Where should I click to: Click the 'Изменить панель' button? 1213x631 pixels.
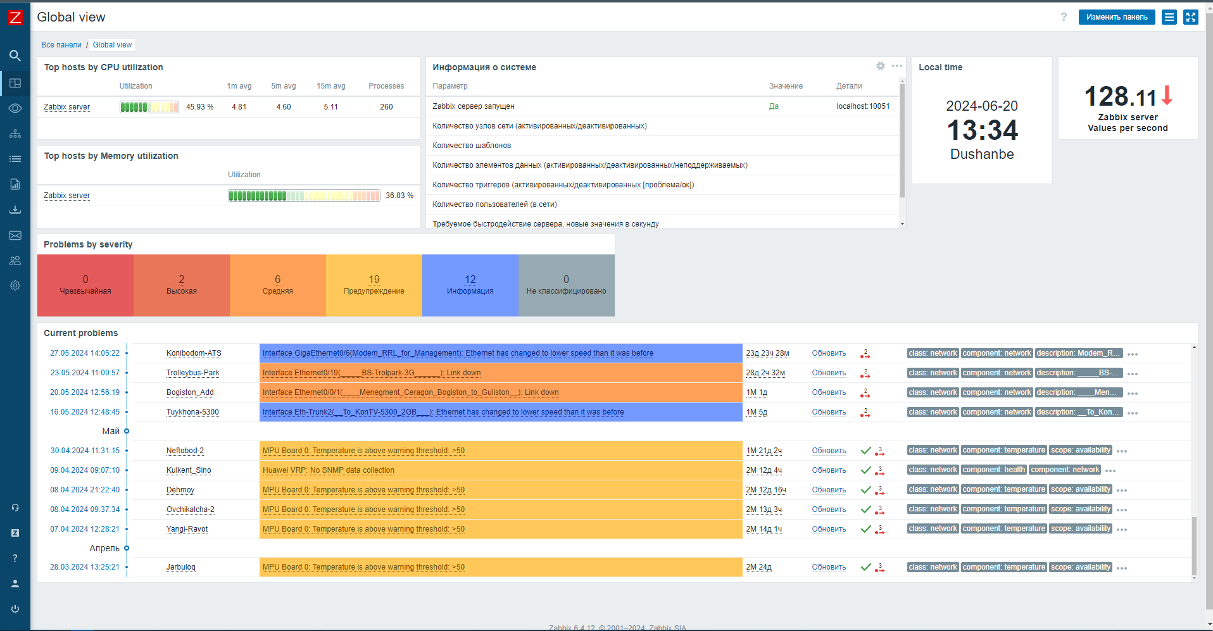coord(1116,17)
